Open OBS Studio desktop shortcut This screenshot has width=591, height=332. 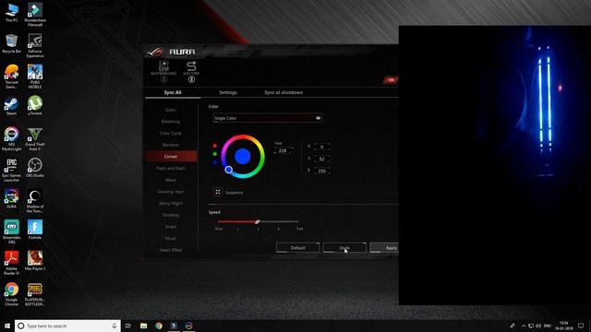pos(35,168)
